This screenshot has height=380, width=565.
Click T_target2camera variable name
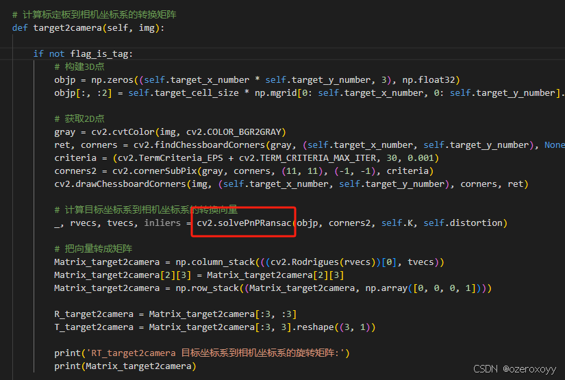point(94,327)
